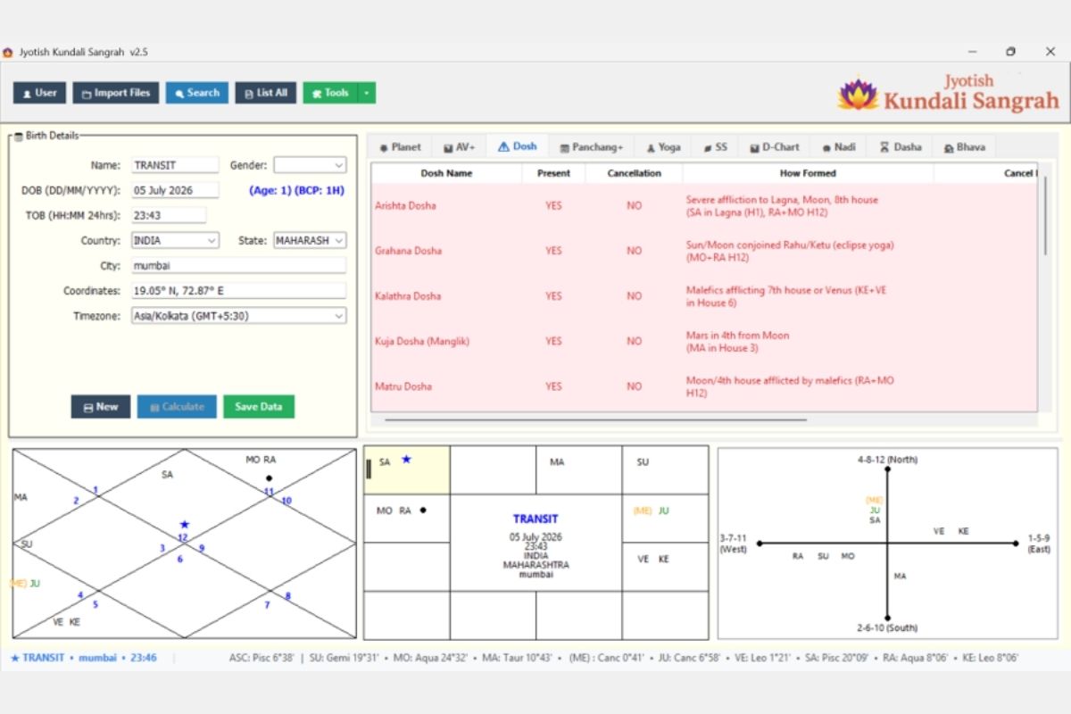The height and width of the screenshot is (714, 1071).
Task: Click the Save Data button
Action: coord(259,406)
